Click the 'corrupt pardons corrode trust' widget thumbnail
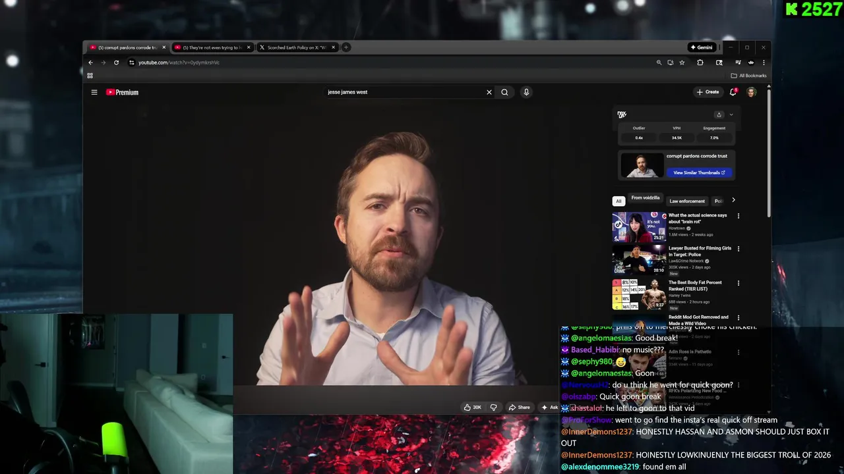This screenshot has width=844, height=474. pos(642,165)
